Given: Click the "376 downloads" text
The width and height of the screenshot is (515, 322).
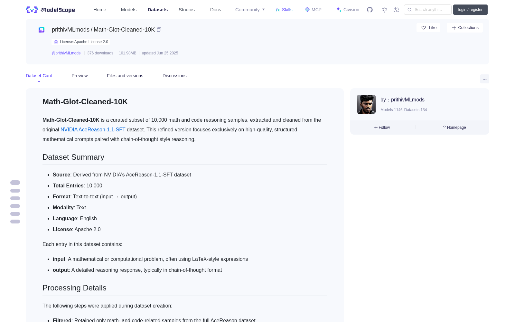Looking at the screenshot, I should coord(100,53).
